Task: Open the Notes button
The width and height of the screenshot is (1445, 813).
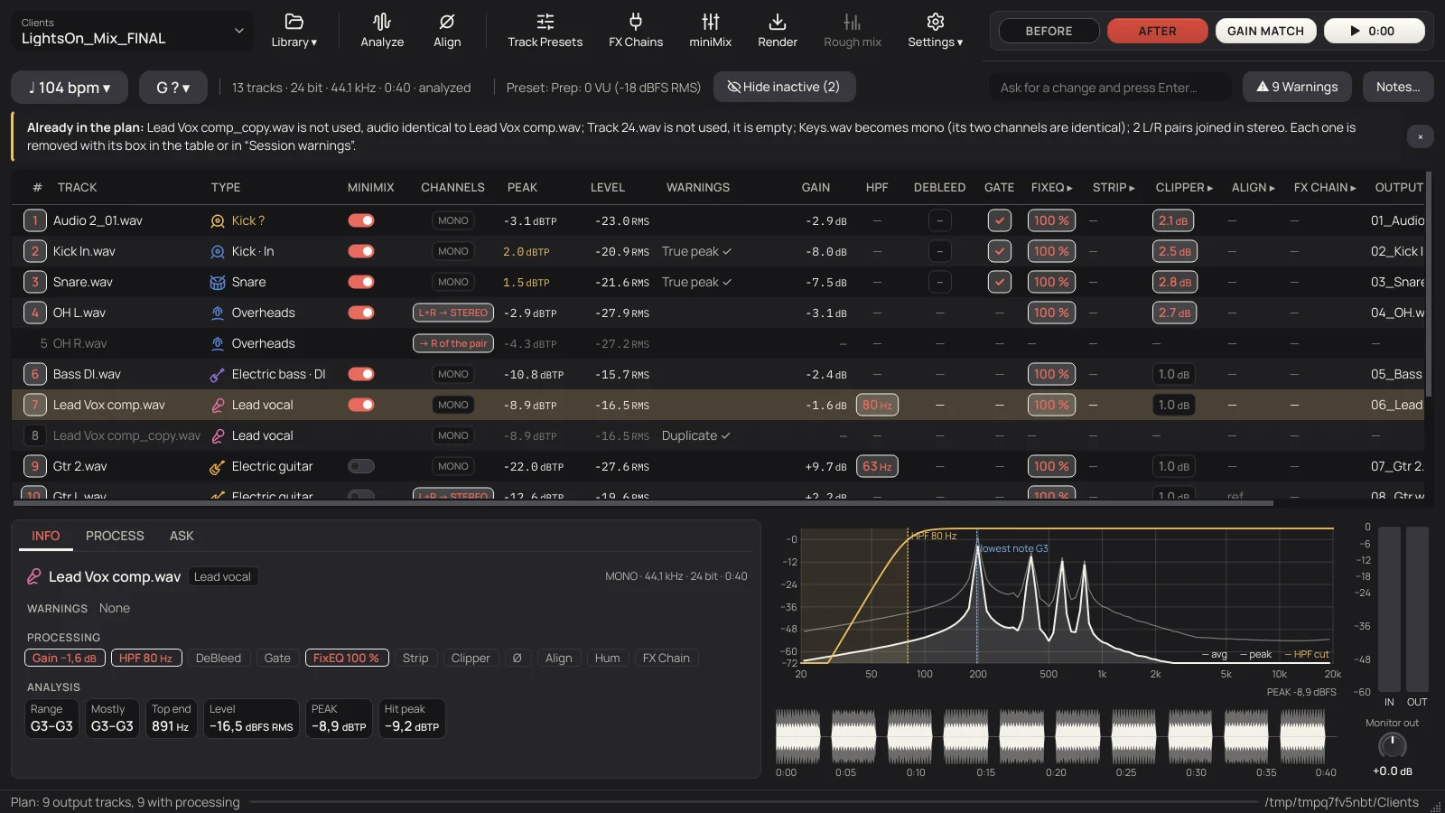Action: [x=1398, y=88]
